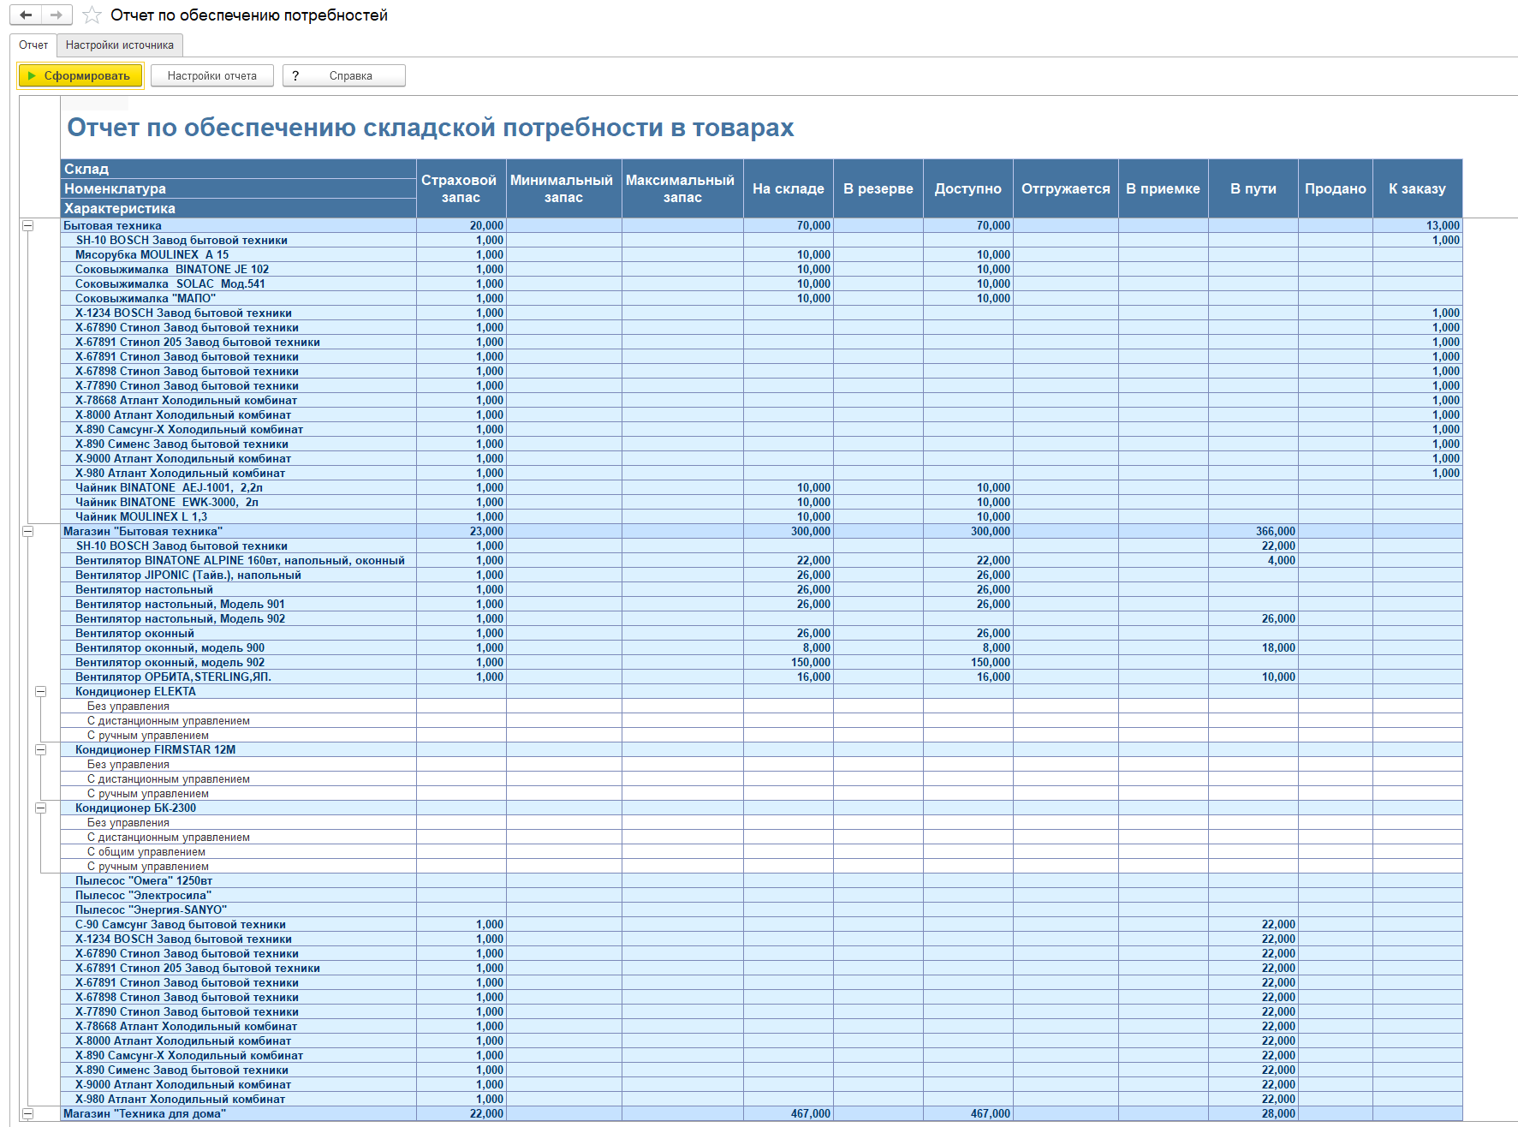Go forward with the right arrow button
Viewport: 1518px width, 1127px height.
pyautogui.click(x=57, y=15)
